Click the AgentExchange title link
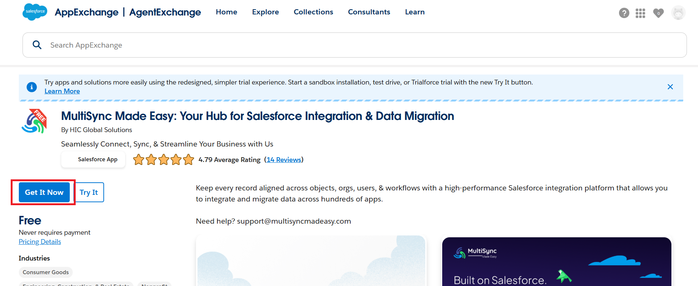The image size is (698, 286). point(165,12)
